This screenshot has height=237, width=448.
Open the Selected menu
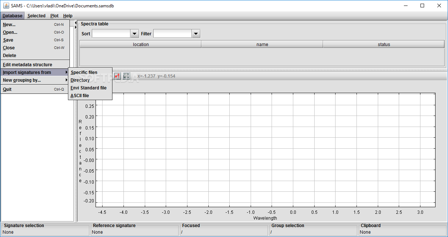coord(36,16)
